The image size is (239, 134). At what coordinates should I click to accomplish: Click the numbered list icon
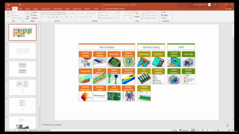tap(83, 13)
